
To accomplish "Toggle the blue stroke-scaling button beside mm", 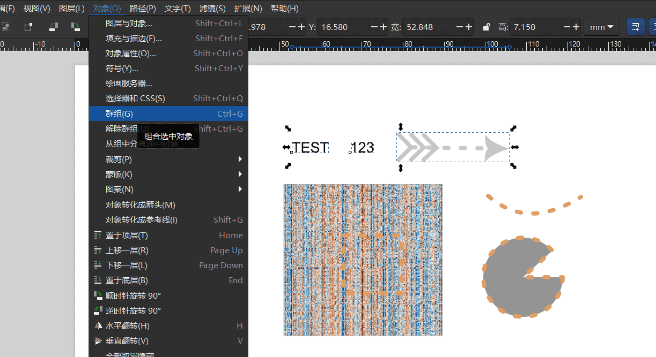I will (x=636, y=27).
